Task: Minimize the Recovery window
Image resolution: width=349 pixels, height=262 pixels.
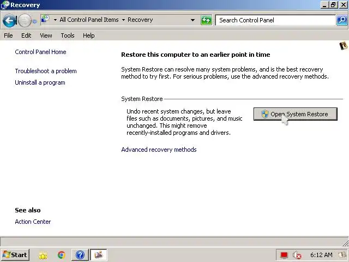Action: point(324,5)
